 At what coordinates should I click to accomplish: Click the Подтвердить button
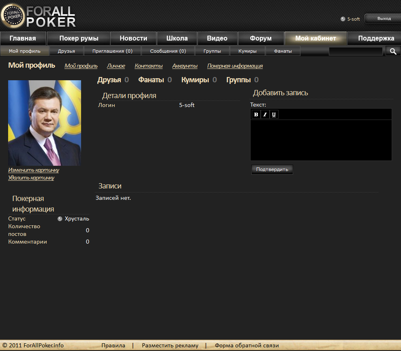pos(272,169)
